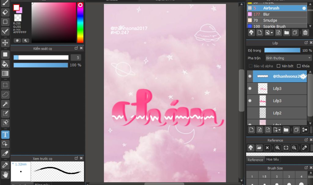
Task: Undock the Kiểm soát cọ panel
Action: coord(76,48)
